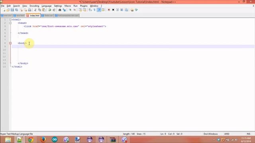
Task: Open the Macro menu
Action: point(68,6)
